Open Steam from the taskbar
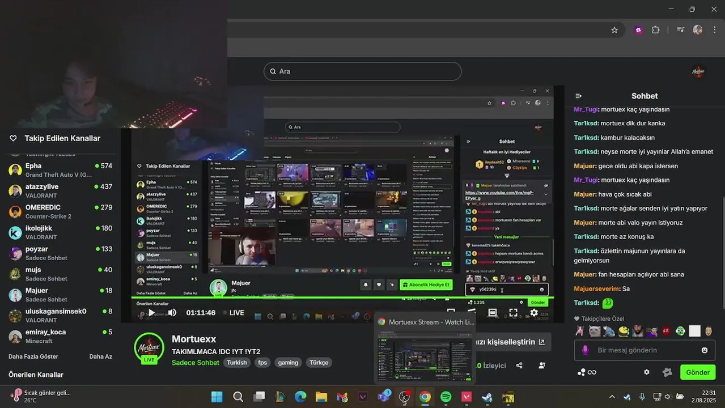 [x=487, y=397]
